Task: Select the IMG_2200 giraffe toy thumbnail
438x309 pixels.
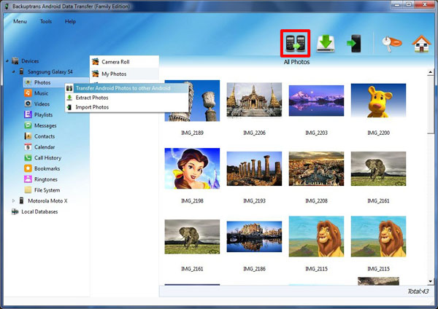Action: click(x=378, y=101)
